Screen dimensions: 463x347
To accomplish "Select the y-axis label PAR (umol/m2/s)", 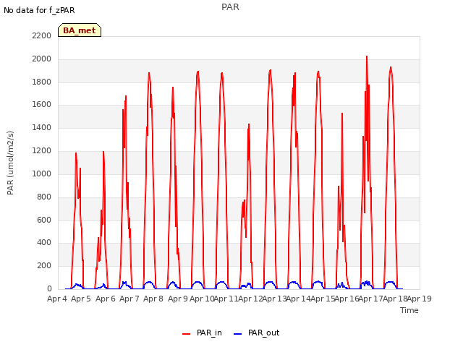I will point(10,163).
